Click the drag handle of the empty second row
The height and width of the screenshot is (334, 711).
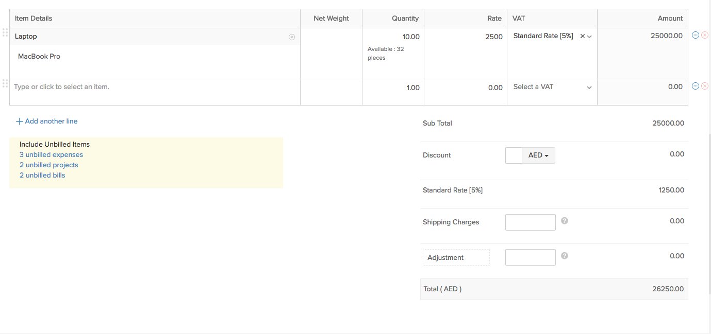click(5, 83)
